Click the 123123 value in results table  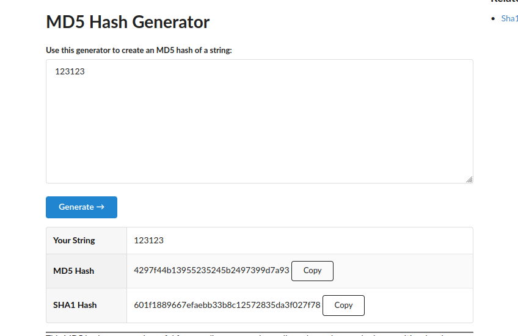[148, 240]
